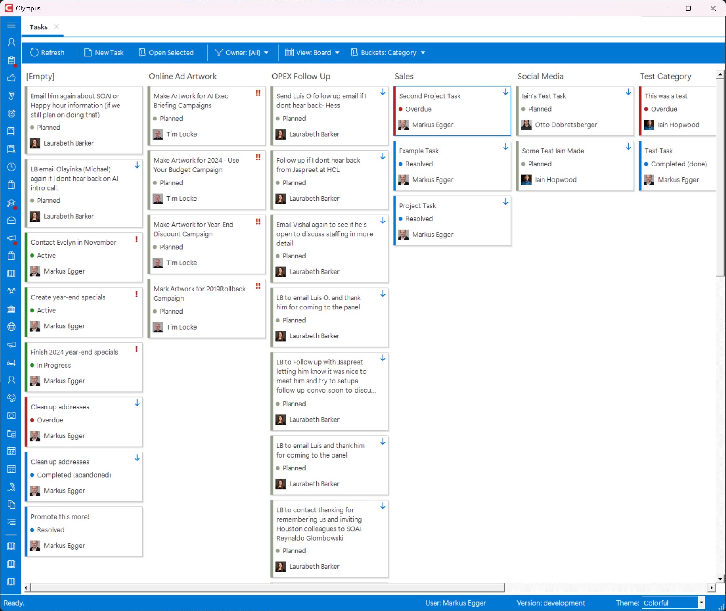Screen dimensions: 726x611
Task: Click the OPEX Follow Up column header
Action: pyautogui.click(x=301, y=76)
